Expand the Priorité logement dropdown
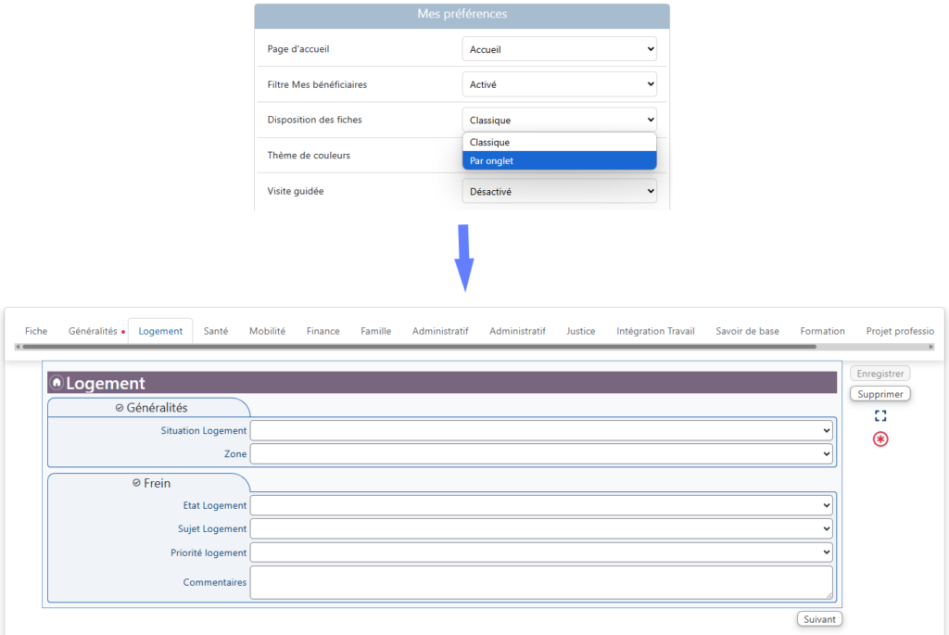The width and height of the screenshot is (949, 635). click(x=541, y=552)
